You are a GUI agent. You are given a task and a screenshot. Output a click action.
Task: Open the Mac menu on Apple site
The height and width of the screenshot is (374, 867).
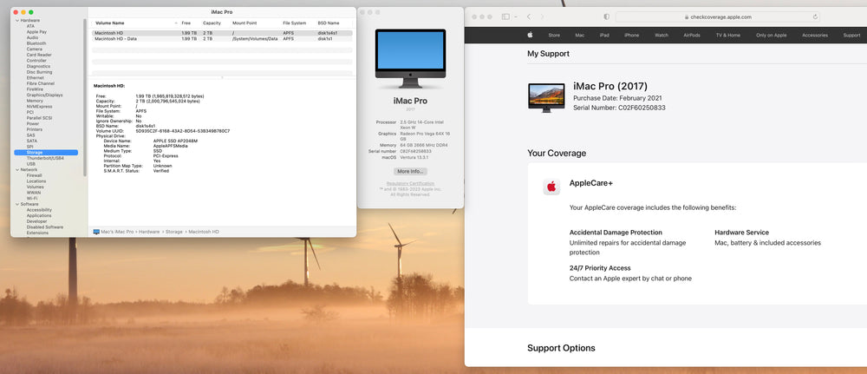pos(579,35)
